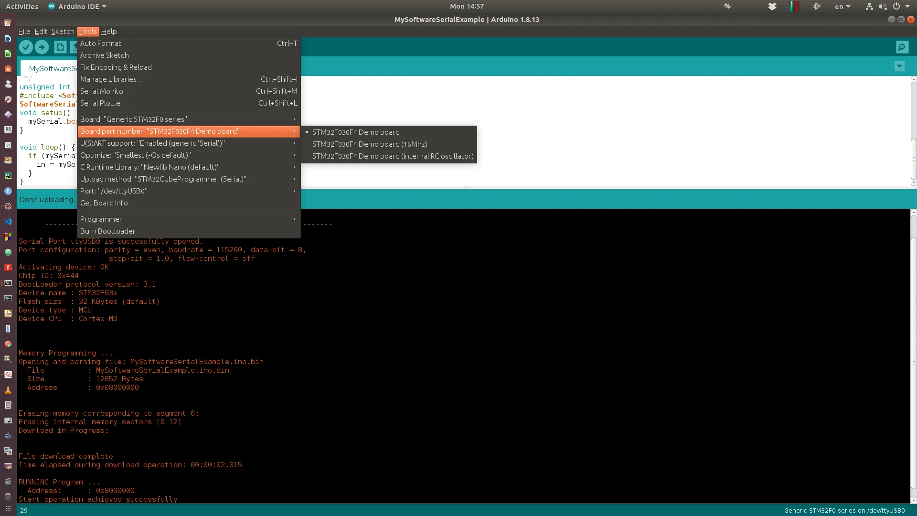Click the volume tray icon
The width and height of the screenshot is (917, 516).
pos(883,6)
